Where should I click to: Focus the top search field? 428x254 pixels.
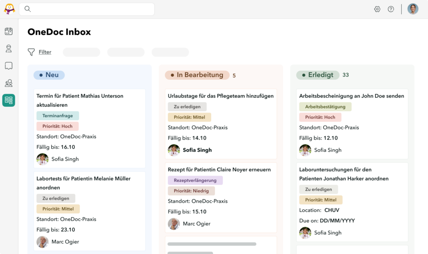[87, 9]
